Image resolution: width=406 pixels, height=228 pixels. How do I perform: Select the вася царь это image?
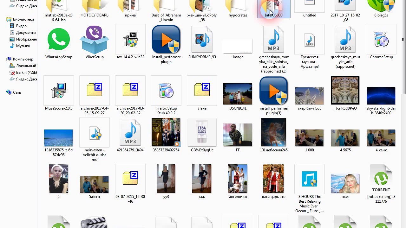coord(273,179)
